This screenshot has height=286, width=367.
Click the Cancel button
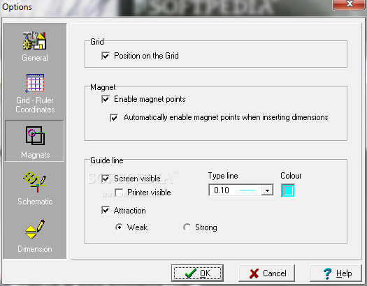coord(266,273)
